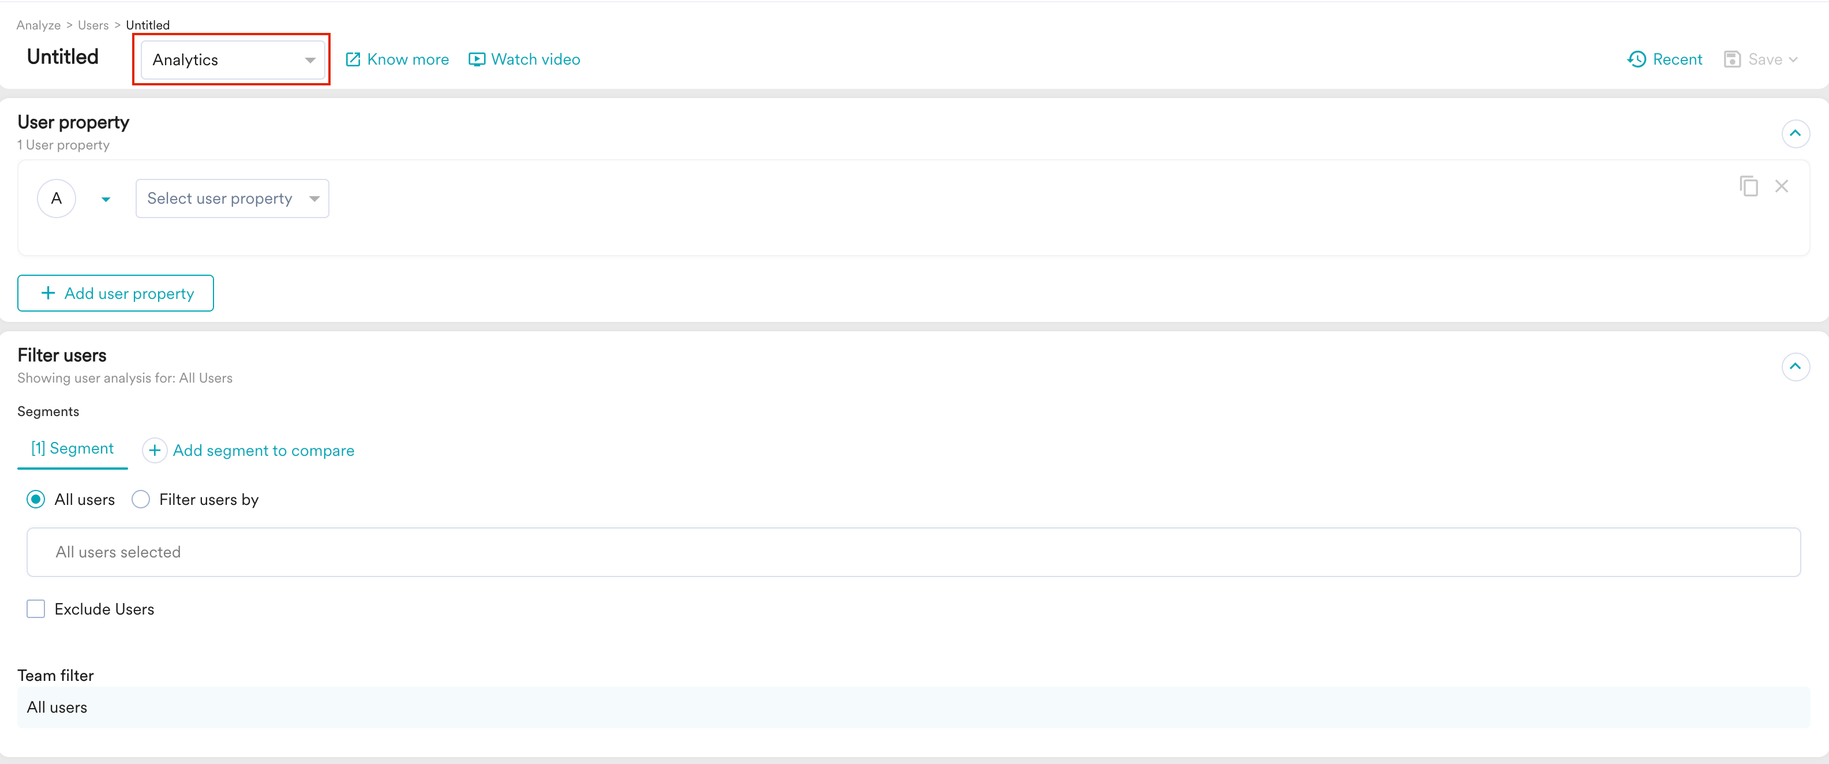Click the Know more link
The height and width of the screenshot is (764, 1829).
(397, 59)
